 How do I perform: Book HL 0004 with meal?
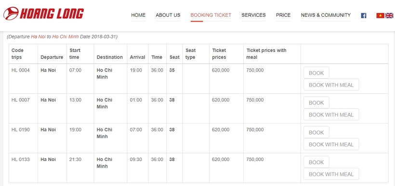pos(331,85)
